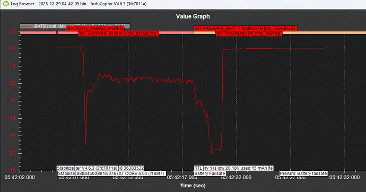Click the 12 voltage axis label
This screenshot has width=366, height=192.
point(13,153)
